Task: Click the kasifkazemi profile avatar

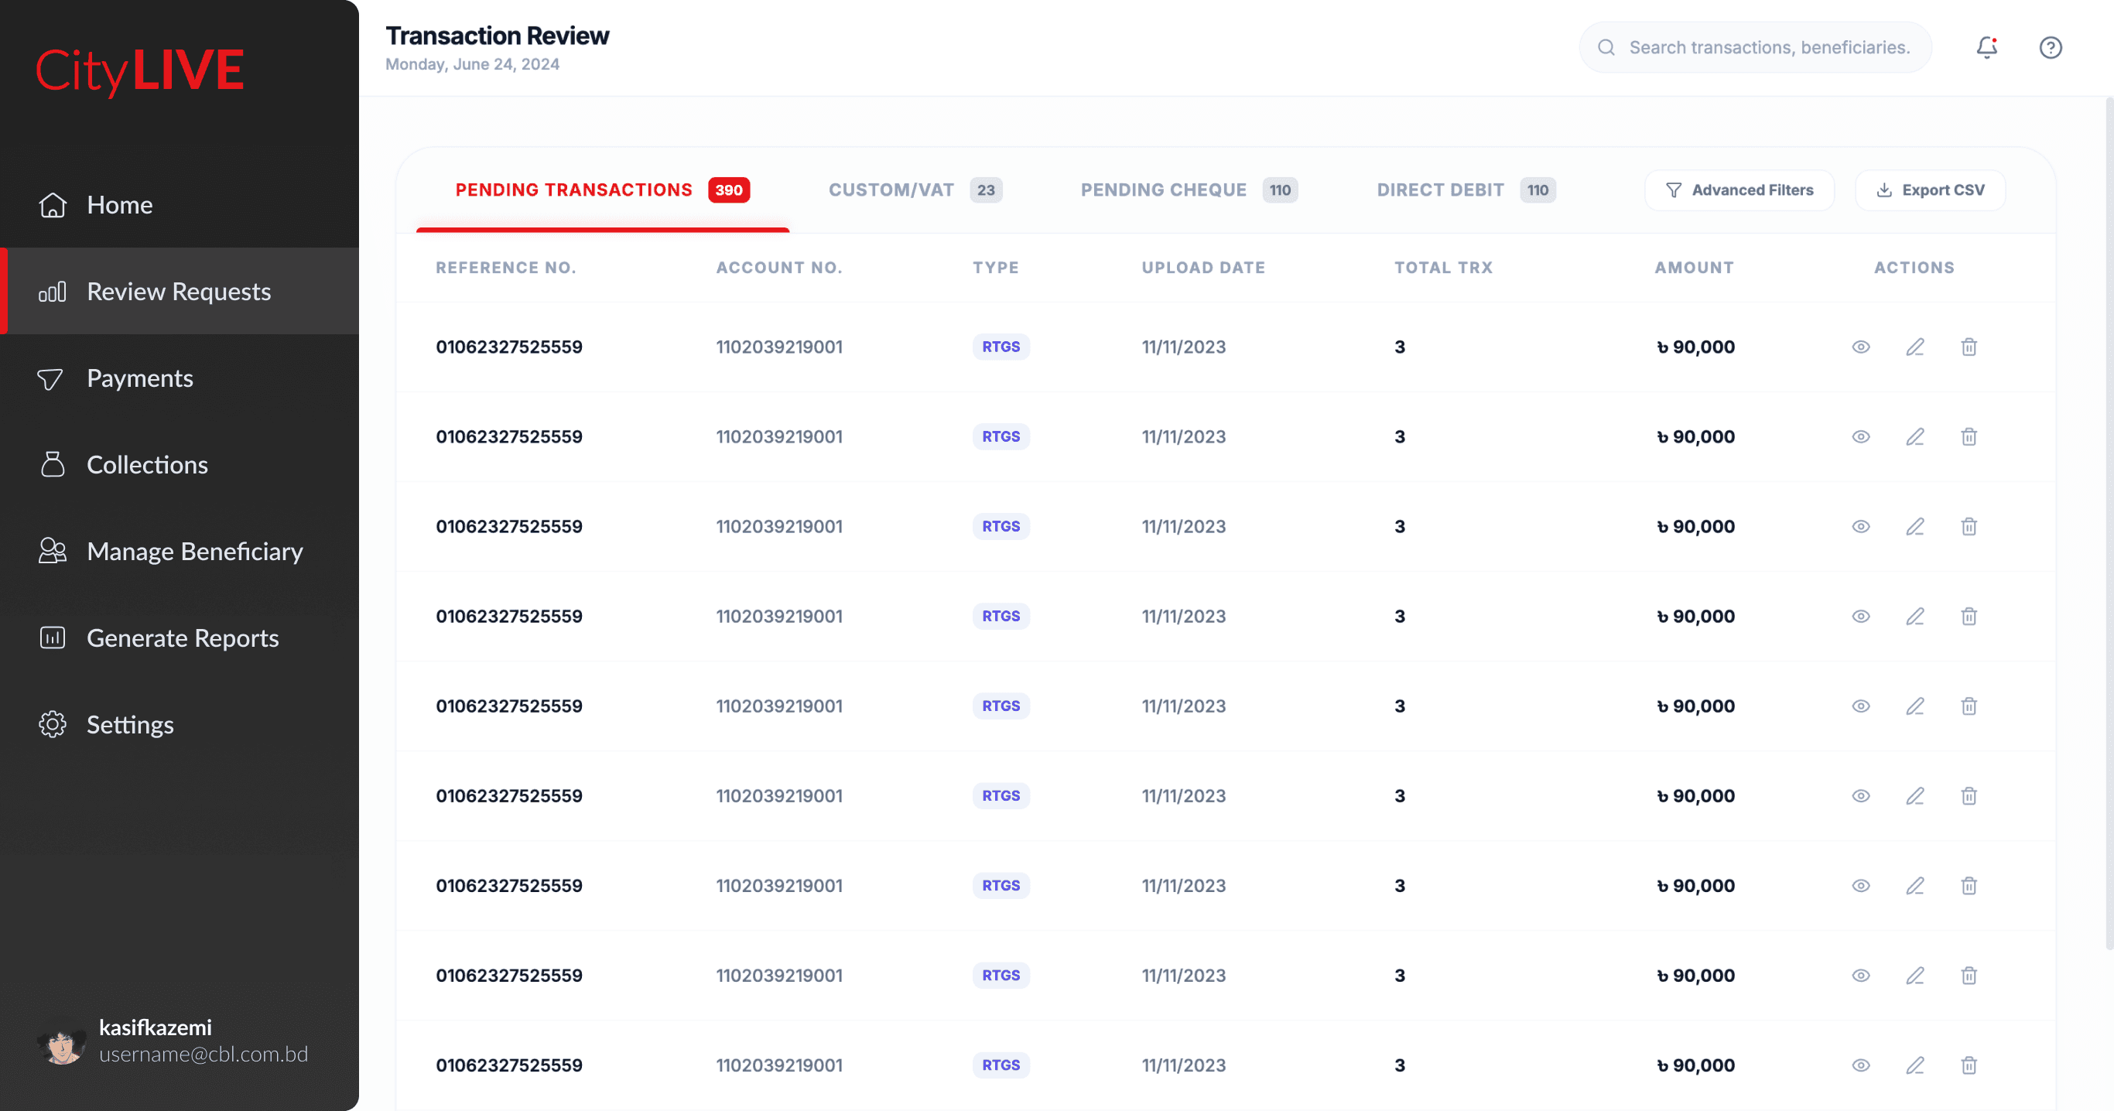Action: pos(62,1041)
